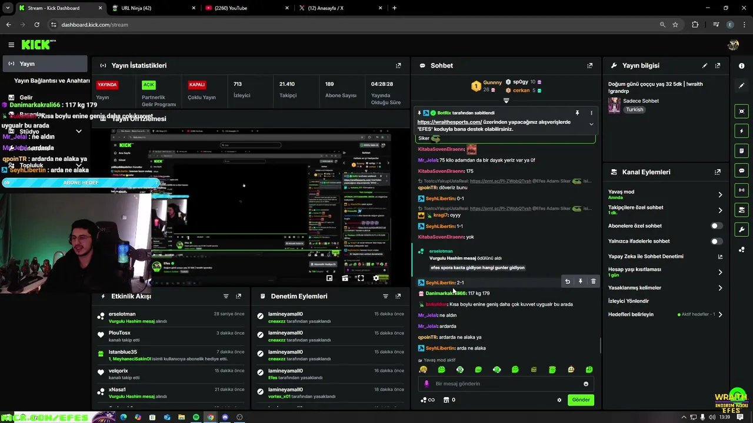This screenshot has height=423, width=753.
Task: Filter the Etkinlik Akışı list
Action: 226,297
